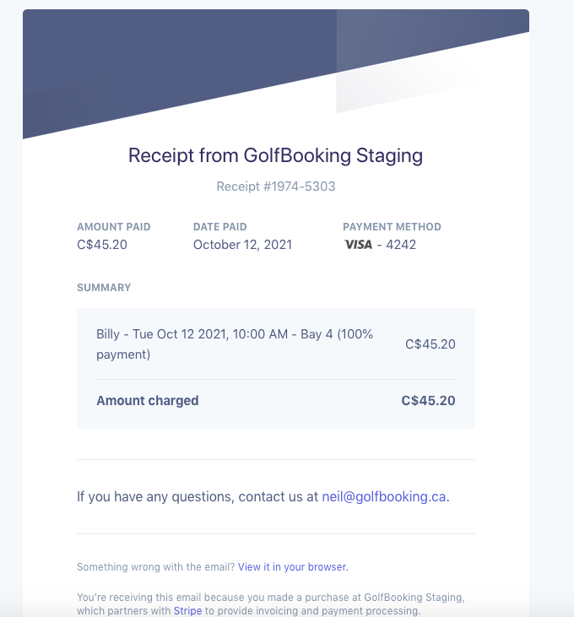Click the bold total C$45.20
574x617 pixels.
click(428, 401)
